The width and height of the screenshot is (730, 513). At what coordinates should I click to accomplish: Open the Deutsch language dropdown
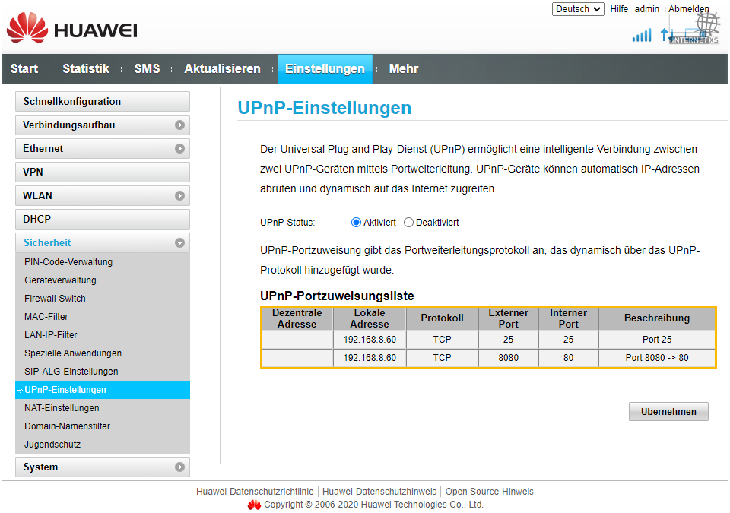pos(578,9)
